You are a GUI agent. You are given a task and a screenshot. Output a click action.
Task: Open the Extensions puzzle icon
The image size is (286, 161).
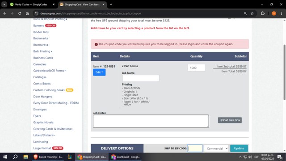click(x=263, y=13)
